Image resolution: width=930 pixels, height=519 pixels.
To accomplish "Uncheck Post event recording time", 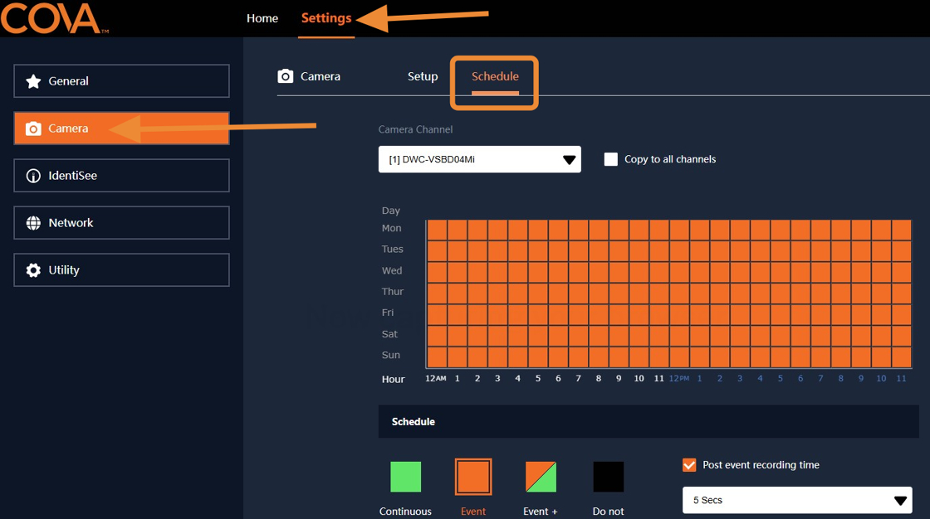I will 688,465.
